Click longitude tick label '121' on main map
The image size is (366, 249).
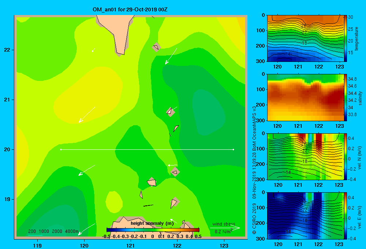pyautogui.click(x=131, y=245)
